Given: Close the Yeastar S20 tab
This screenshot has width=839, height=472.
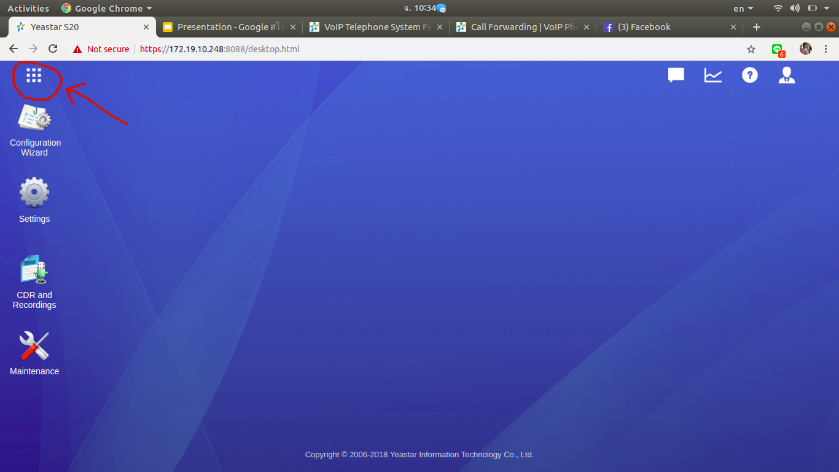Looking at the screenshot, I should point(146,27).
